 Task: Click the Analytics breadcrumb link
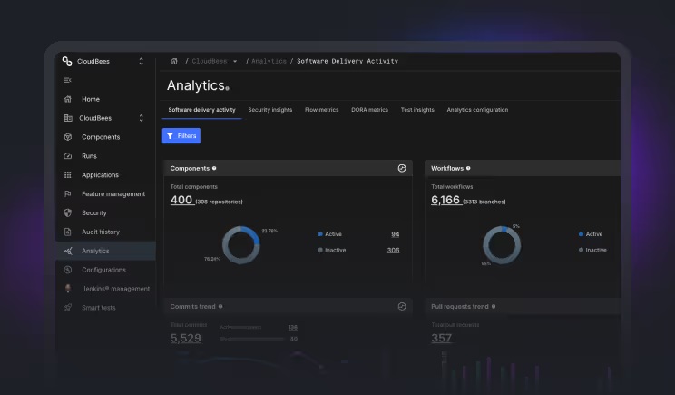(269, 61)
